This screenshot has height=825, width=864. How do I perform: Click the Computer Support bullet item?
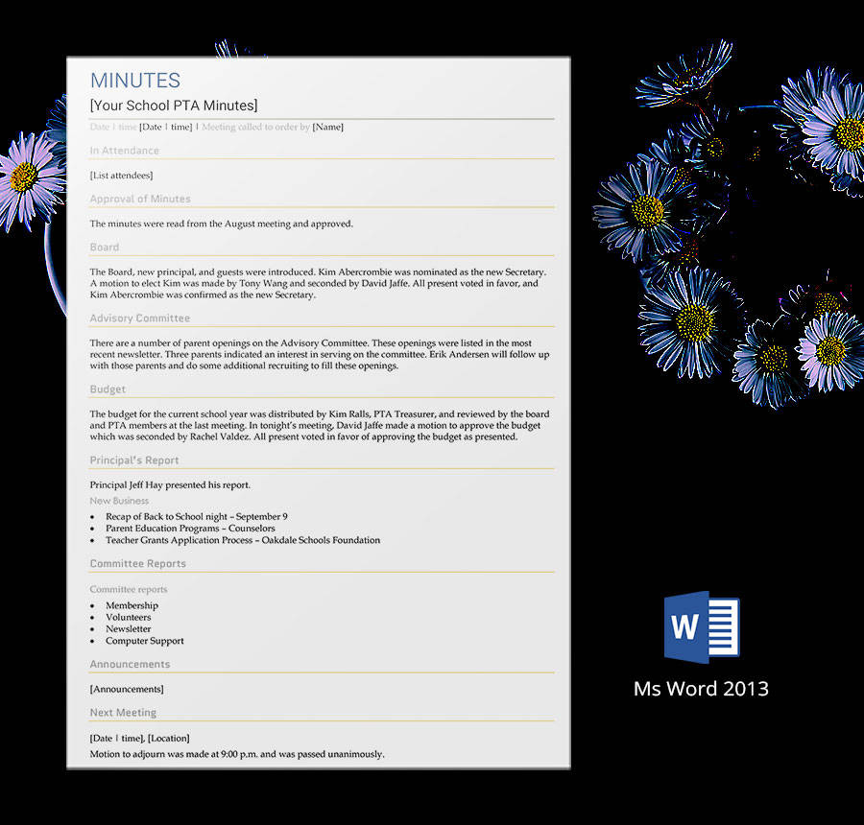coord(144,641)
